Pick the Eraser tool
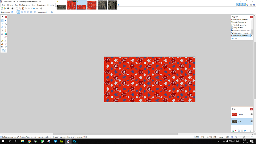 coord(5,37)
